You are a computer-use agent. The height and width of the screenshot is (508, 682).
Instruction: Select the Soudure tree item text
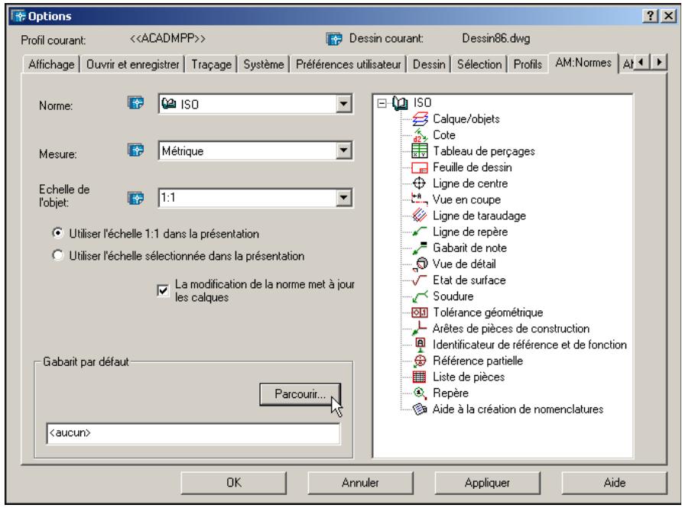[x=453, y=296]
